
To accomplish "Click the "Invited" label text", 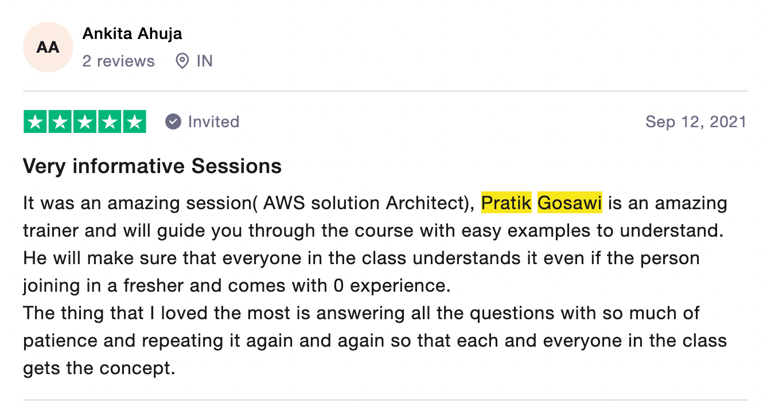I will tap(213, 121).
